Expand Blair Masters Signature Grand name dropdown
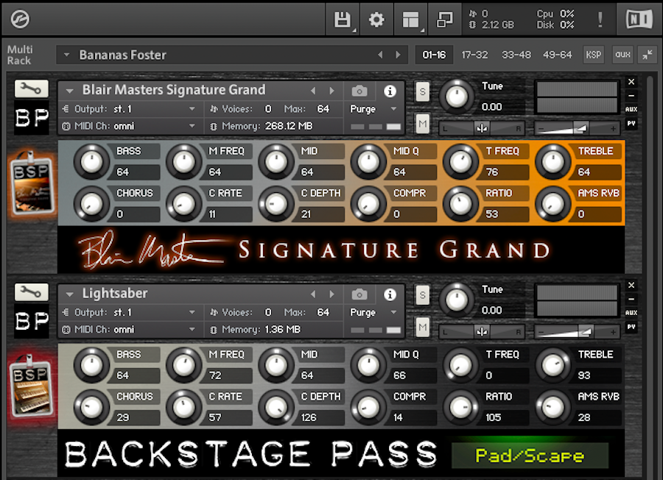The height and width of the screenshot is (480, 663). pos(70,91)
